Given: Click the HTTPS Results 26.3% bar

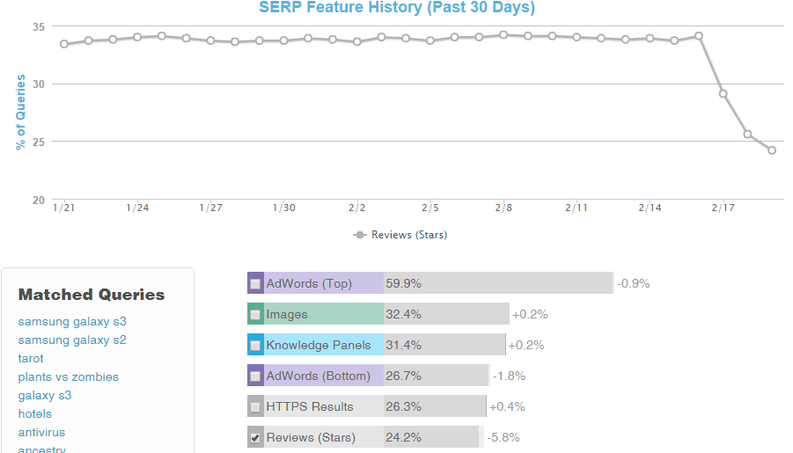Looking at the screenshot, I should (434, 406).
